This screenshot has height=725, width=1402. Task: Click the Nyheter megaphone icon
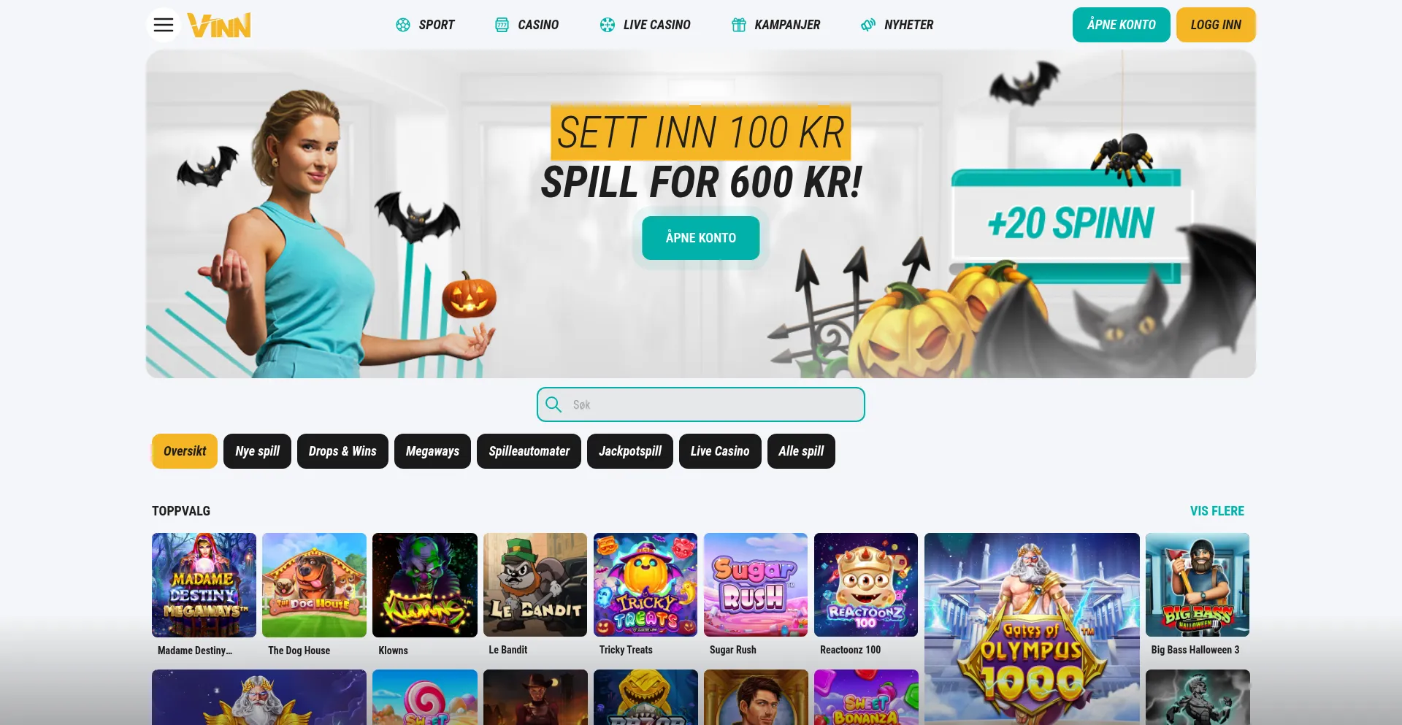(x=868, y=25)
